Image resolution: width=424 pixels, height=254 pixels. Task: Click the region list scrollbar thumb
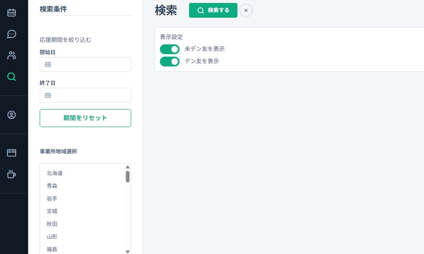(128, 177)
